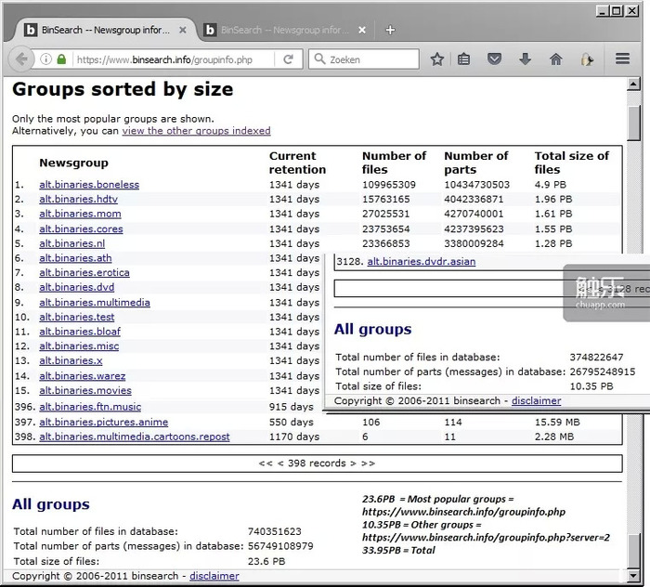
Task: Click the browser Back arrow button
Action: pyautogui.click(x=20, y=59)
